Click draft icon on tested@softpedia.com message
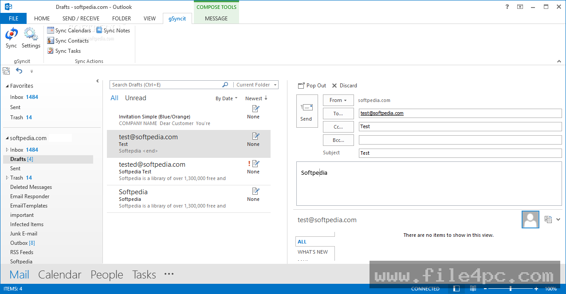566x294 pixels. pyautogui.click(x=255, y=164)
